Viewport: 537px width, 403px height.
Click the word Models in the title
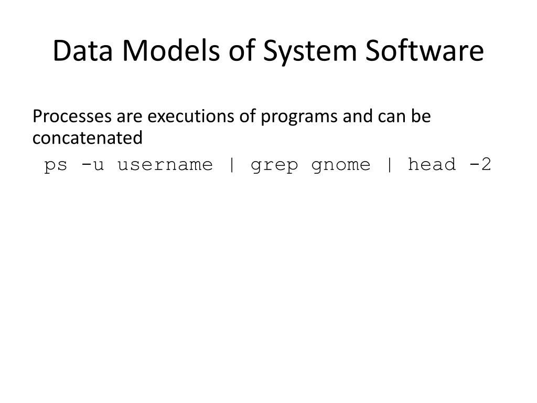tap(171, 50)
